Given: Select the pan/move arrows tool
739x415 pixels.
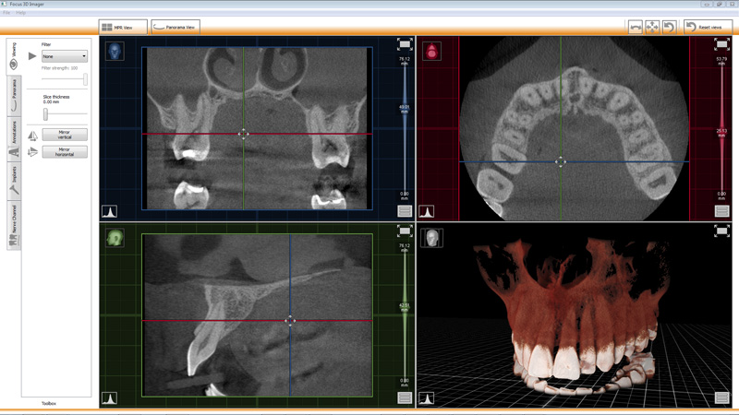Looking at the screenshot, I should click(652, 28).
